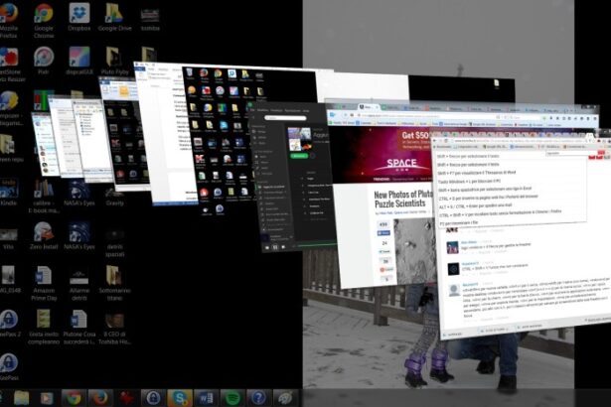Click the Firefox icon in the taskbar
The width and height of the screenshot is (611, 407).
[x=99, y=397]
